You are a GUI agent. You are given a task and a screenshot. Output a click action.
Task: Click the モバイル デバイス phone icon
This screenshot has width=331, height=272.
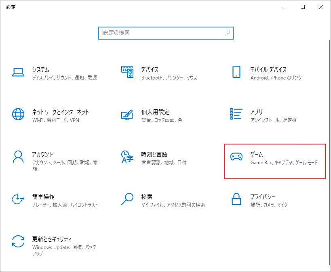(x=236, y=72)
